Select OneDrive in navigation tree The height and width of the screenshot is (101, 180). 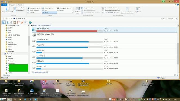[x=11, y=40]
